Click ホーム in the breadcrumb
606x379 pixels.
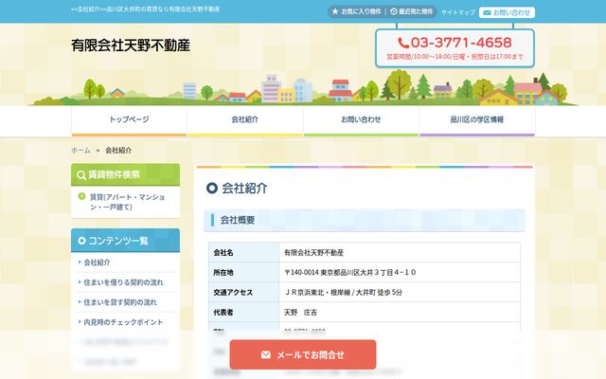coord(80,150)
